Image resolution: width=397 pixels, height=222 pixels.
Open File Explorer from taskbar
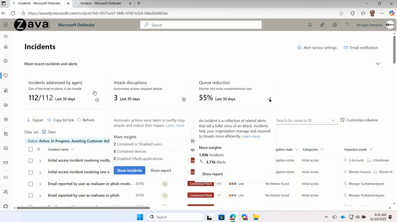pyautogui.click(x=256, y=217)
